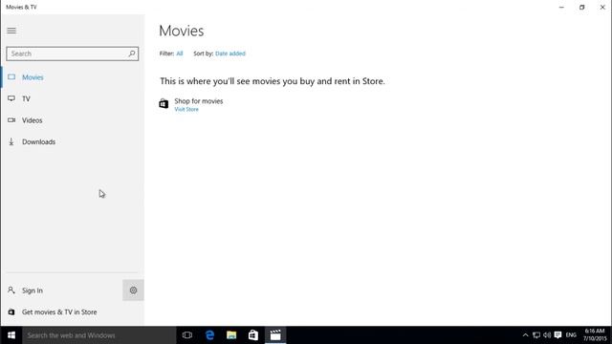Go to the Videos section
This screenshot has height=344, width=612.
(x=73, y=120)
